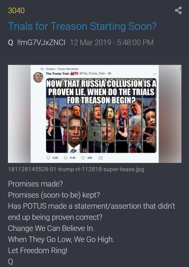Click the tweet retweet icon showing 8.4K
This screenshot has height=267, width=189.
[65, 158]
